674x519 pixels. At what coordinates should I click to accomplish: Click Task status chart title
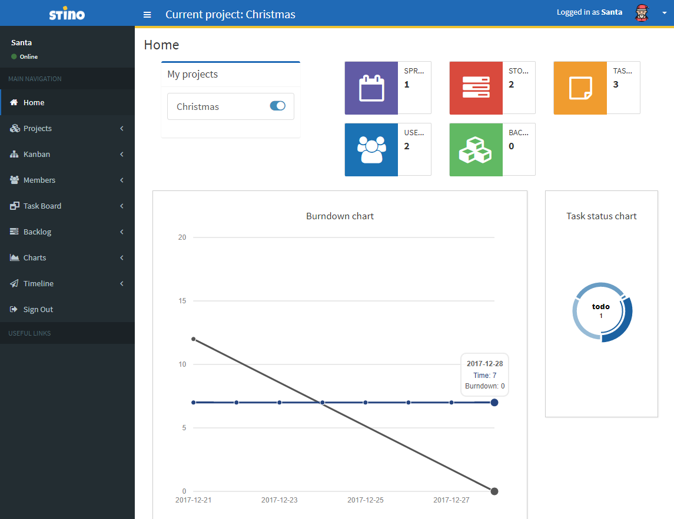[602, 216]
